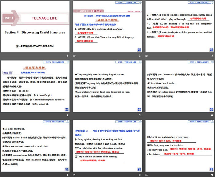Select the slide 9 thumbnail
Viewport: 215px width, 177px height.
[180, 146]
